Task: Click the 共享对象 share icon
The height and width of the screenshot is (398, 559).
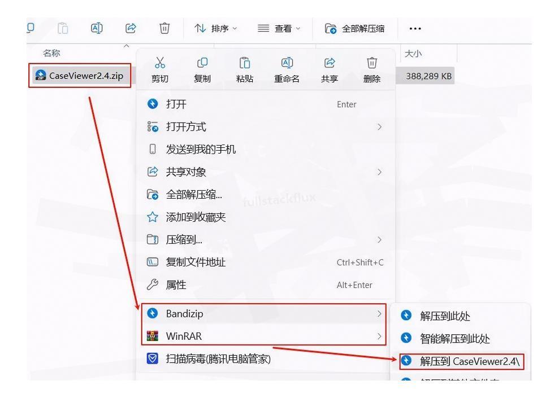Action: click(x=153, y=172)
